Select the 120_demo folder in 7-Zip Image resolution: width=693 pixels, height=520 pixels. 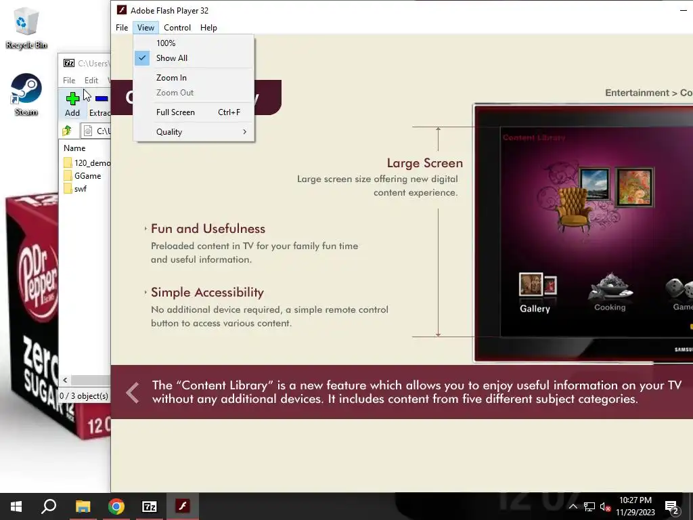click(x=87, y=163)
